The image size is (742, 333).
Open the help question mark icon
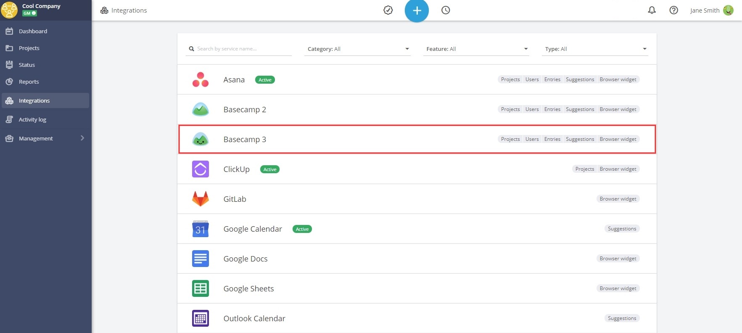[674, 10]
